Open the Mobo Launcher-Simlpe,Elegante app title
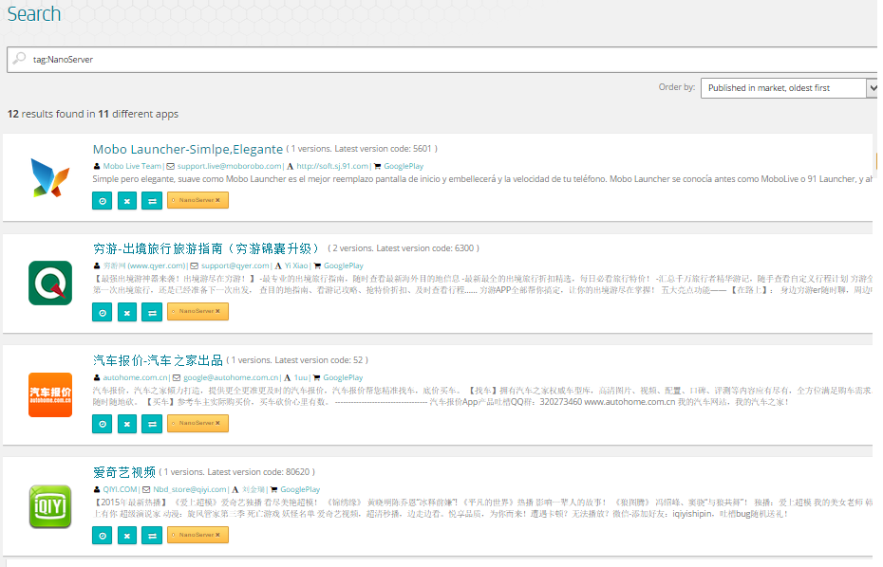Viewport: 883px width, 567px height. click(188, 149)
